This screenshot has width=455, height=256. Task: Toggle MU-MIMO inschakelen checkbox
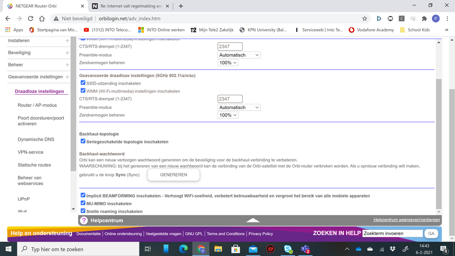click(x=83, y=203)
